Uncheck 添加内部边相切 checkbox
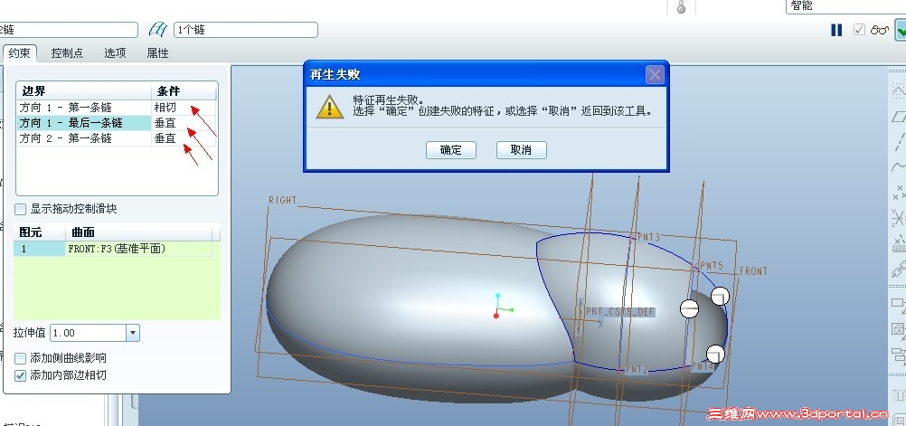Image resolution: width=906 pixels, height=426 pixels. [20, 375]
